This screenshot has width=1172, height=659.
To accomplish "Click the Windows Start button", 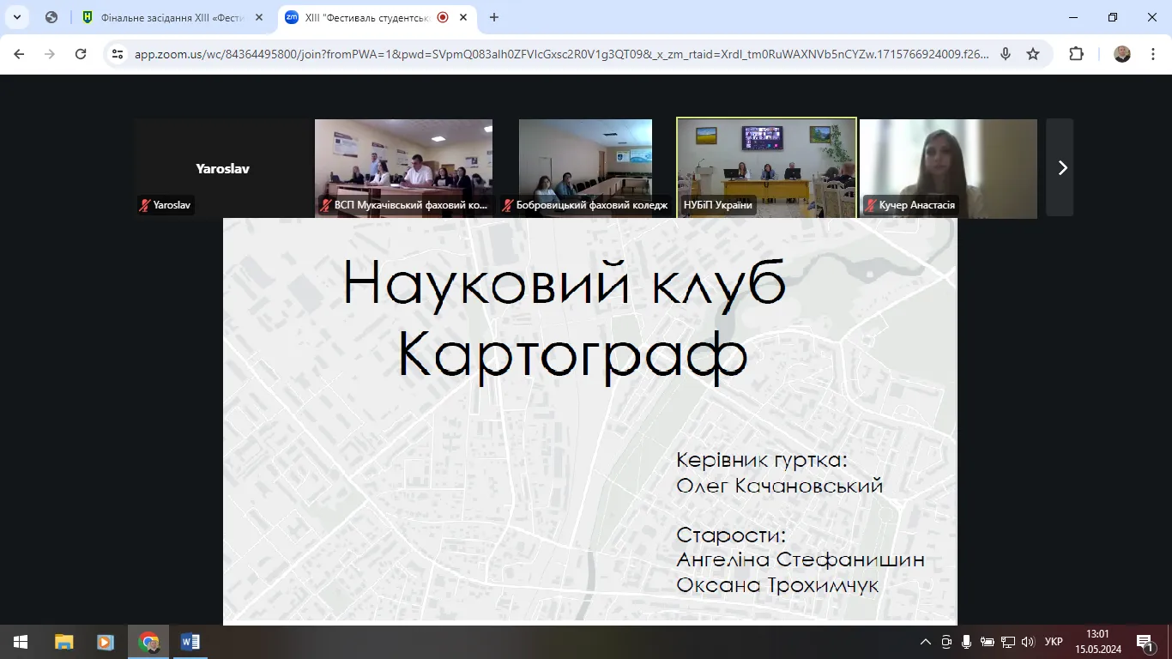I will (18, 641).
